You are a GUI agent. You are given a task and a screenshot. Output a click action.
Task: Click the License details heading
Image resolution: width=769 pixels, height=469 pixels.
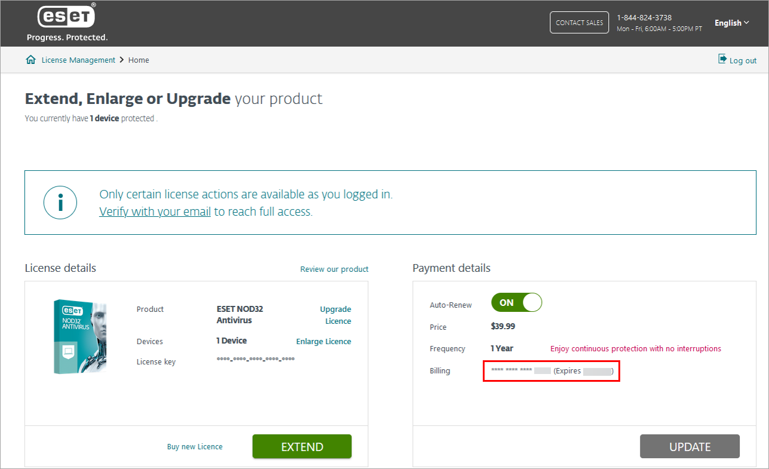click(x=60, y=268)
